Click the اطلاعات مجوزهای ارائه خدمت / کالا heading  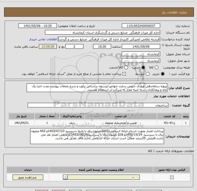click(x=171, y=151)
